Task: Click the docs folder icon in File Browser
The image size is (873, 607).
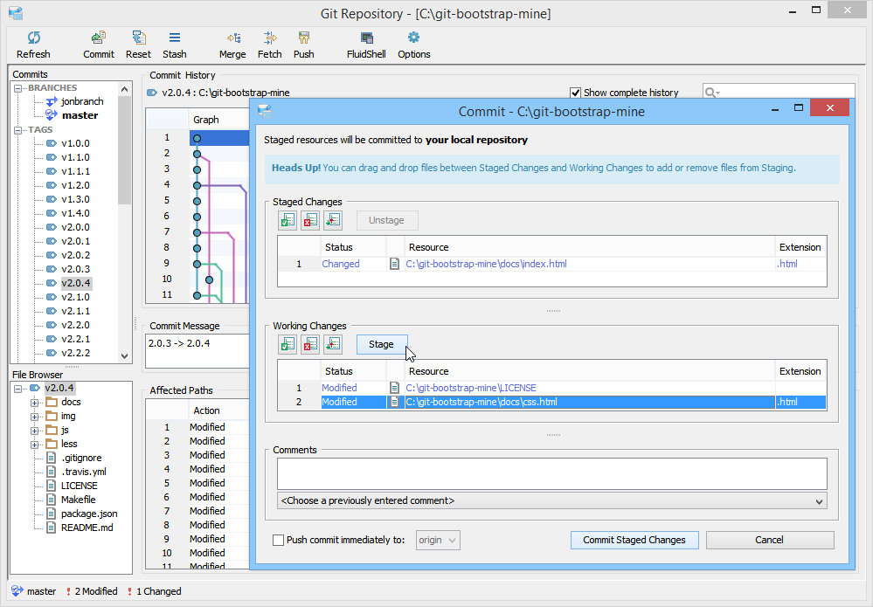Action: (52, 402)
